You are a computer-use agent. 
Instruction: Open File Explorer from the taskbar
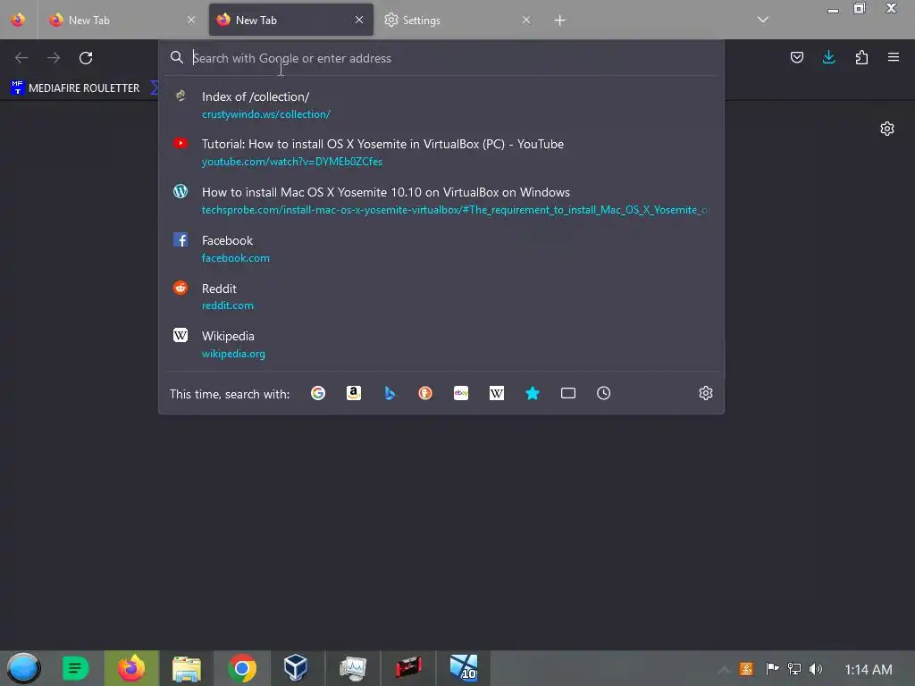[x=187, y=668]
